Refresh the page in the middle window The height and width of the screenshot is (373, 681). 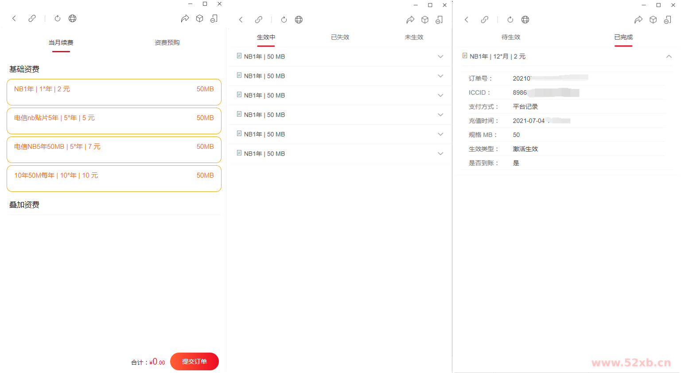click(x=284, y=19)
